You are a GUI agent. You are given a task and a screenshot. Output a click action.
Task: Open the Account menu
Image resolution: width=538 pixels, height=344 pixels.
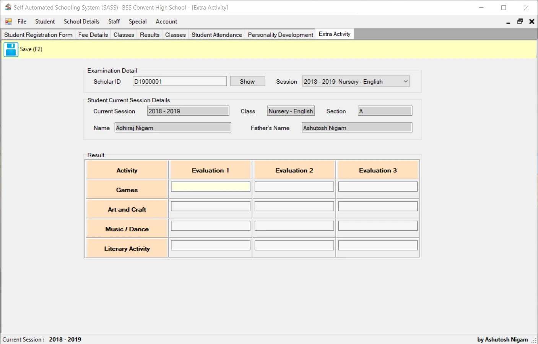(166, 21)
